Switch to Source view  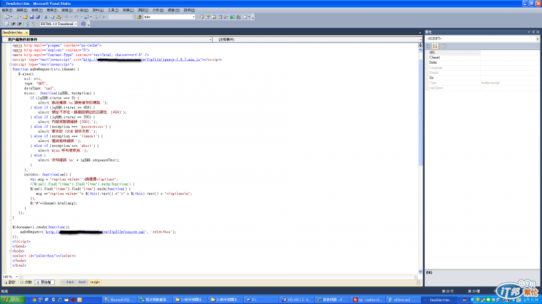44,282
